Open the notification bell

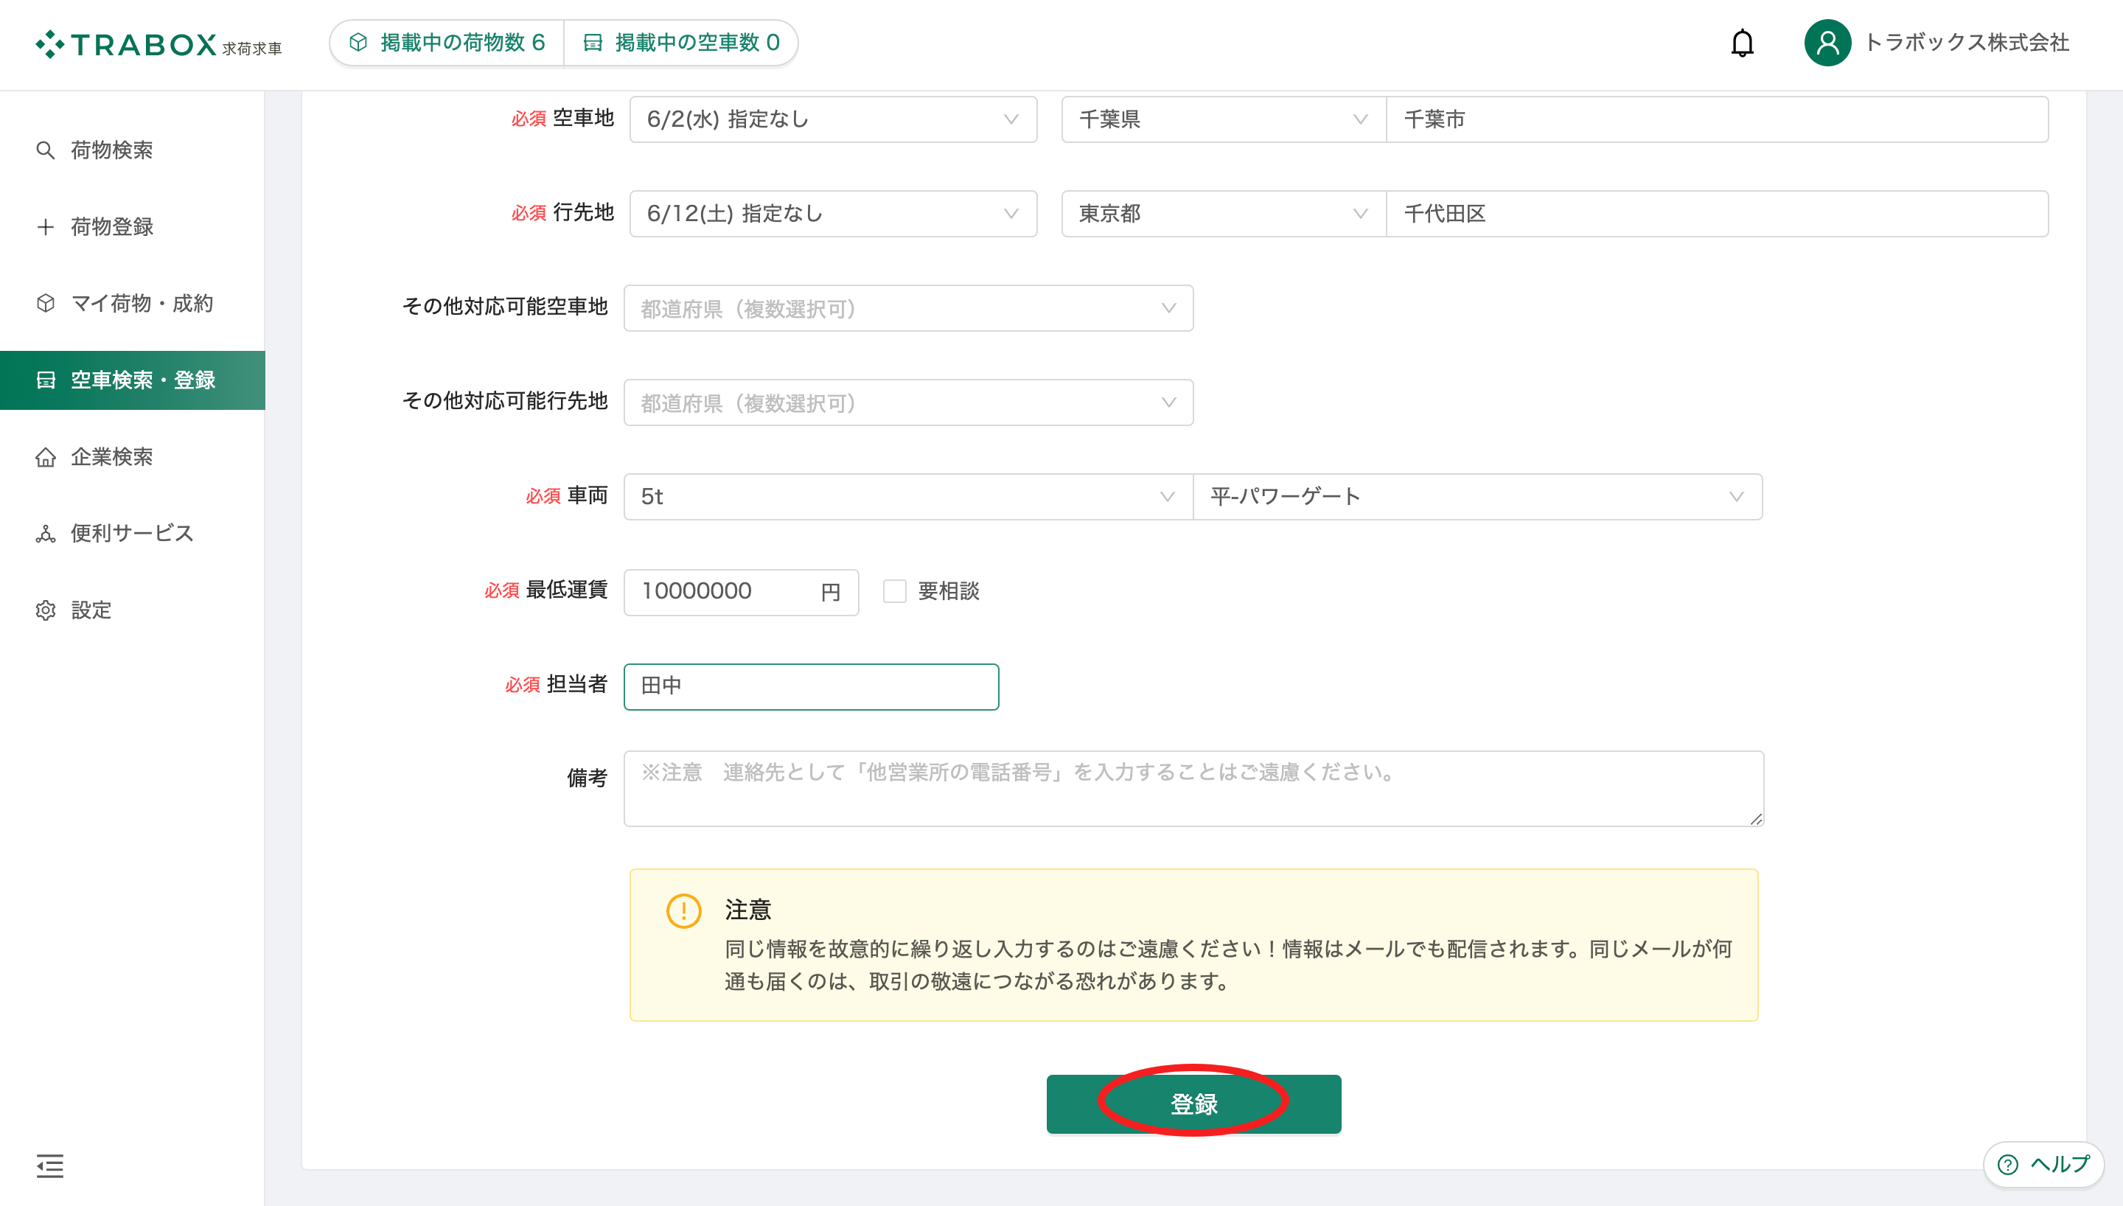(x=1742, y=43)
